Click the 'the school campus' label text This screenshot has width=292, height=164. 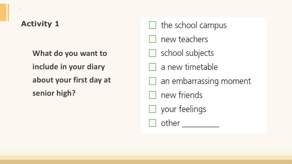point(194,25)
